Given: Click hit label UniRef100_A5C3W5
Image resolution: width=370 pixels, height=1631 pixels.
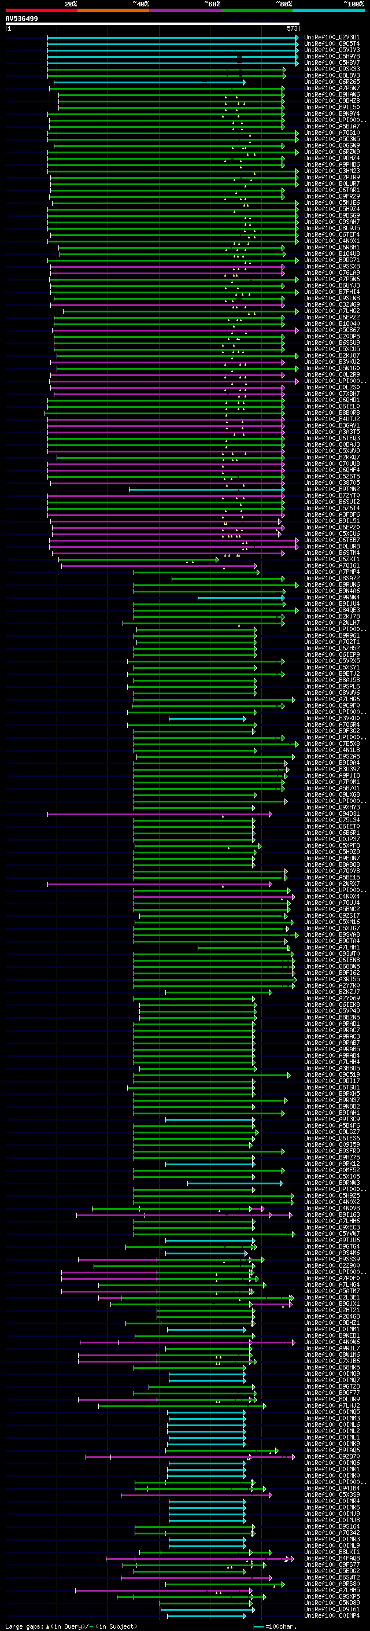Looking at the screenshot, I should (332, 139).
